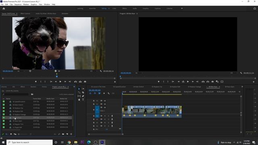Click Add Marker button in timeline header

coord(104,93)
